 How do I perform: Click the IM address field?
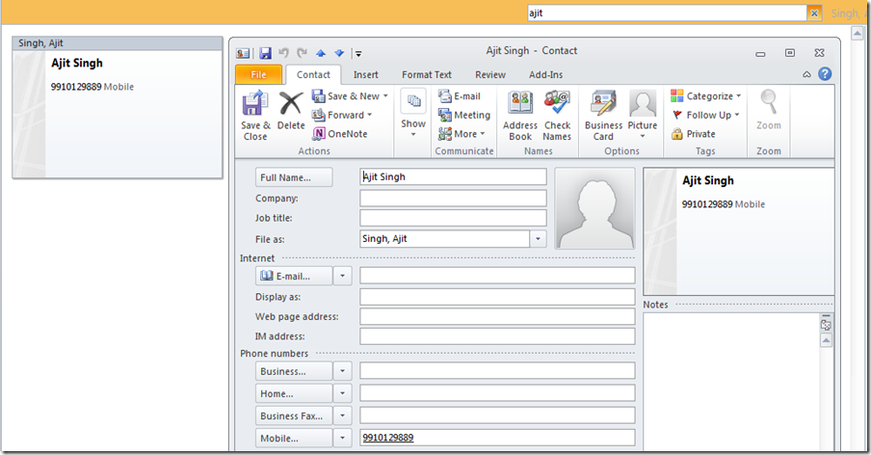tap(497, 336)
